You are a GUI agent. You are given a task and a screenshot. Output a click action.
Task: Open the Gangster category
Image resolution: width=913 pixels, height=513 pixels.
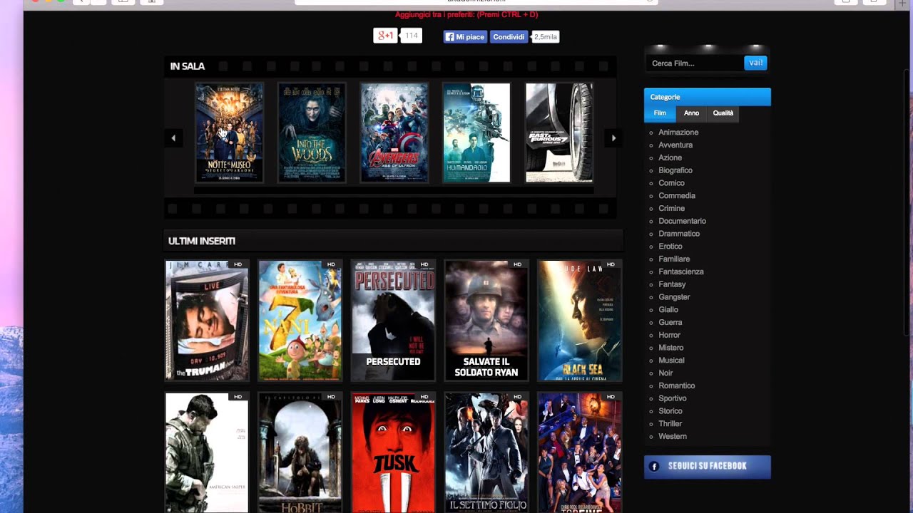(674, 297)
